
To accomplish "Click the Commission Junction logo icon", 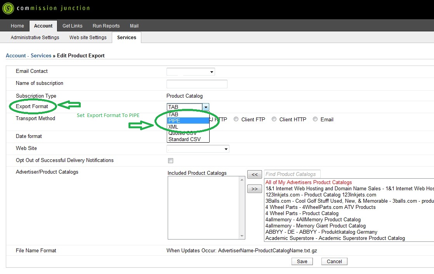I will 8,8.
